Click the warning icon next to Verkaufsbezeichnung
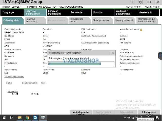This screenshot has width=162, height=121. coord(141,30)
